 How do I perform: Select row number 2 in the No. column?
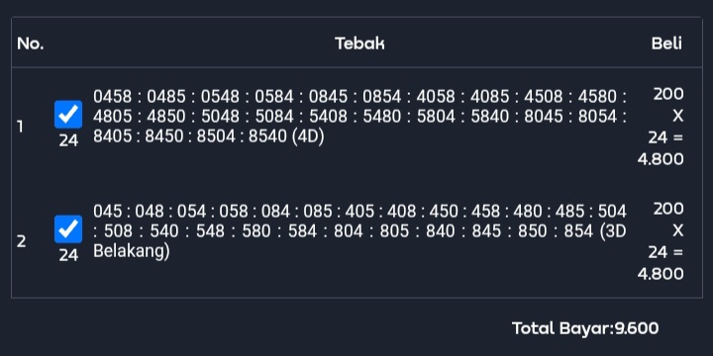coord(22,242)
